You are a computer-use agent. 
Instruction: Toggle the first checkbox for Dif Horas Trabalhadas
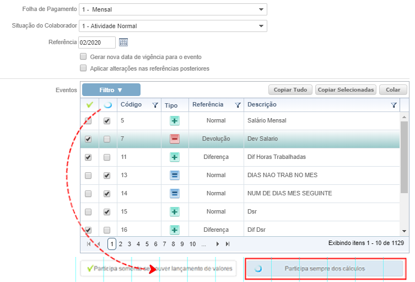[x=88, y=157]
